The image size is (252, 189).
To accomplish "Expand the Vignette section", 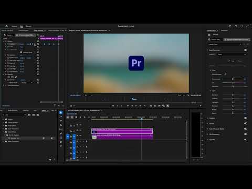I will coord(208,140).
